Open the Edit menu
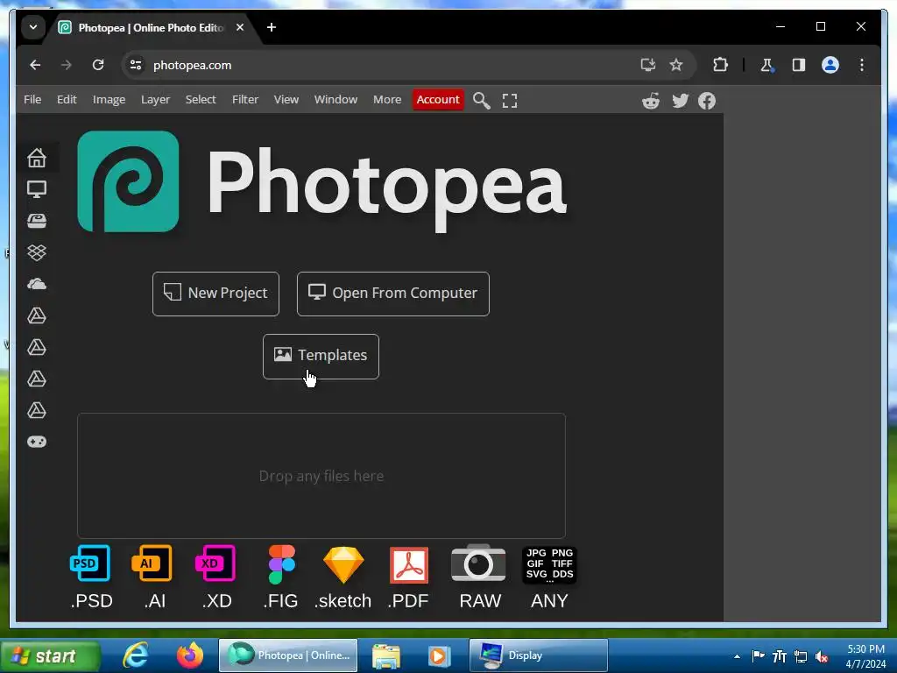Screen dimensions: 897x673 point(67,100)
